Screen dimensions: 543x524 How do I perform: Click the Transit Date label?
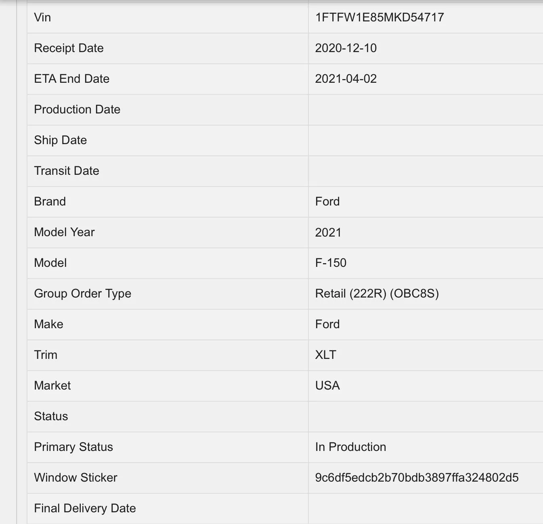[x=67, y=171]
